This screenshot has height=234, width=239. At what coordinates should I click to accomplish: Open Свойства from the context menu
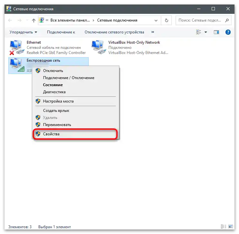pos(76,134)
